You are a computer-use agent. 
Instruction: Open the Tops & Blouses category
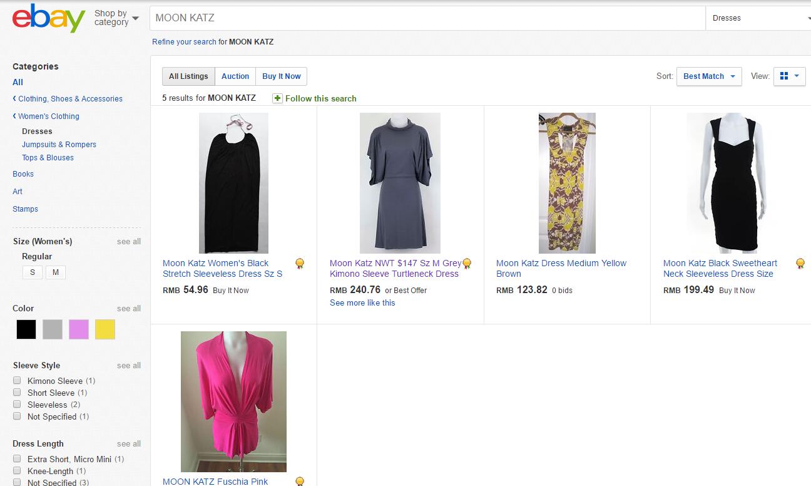click(48, 158)
